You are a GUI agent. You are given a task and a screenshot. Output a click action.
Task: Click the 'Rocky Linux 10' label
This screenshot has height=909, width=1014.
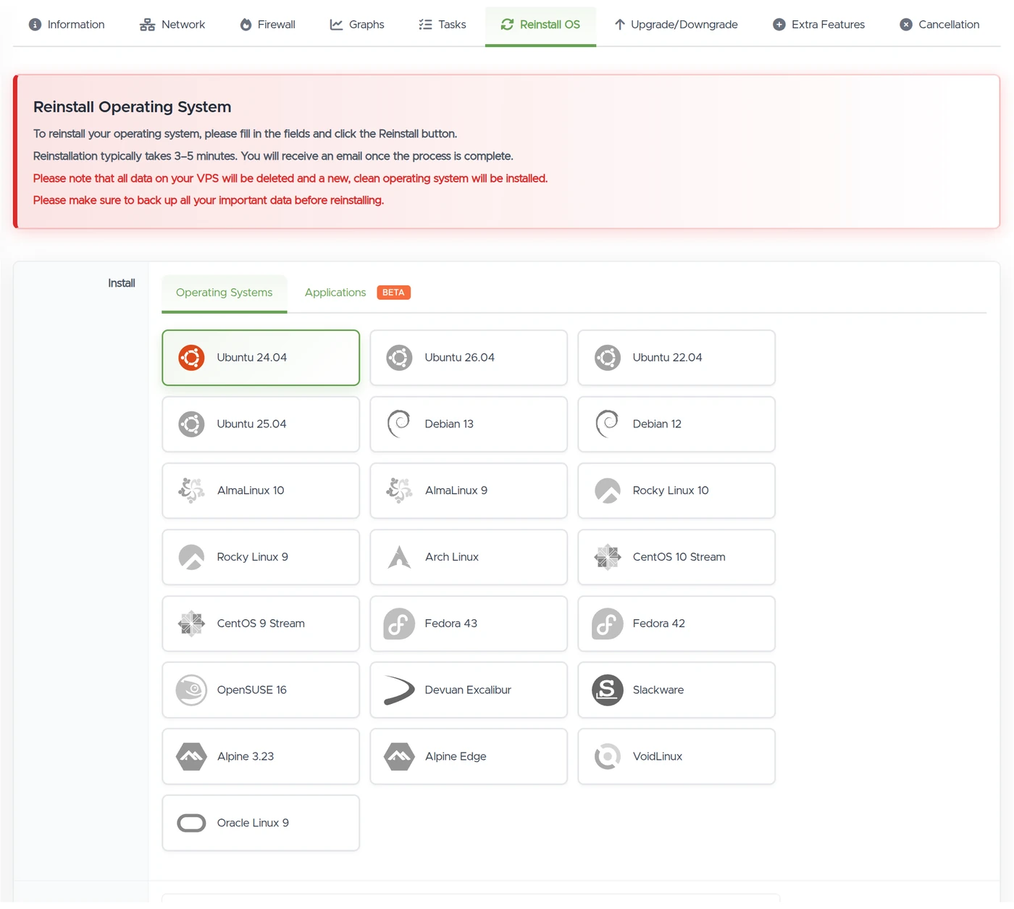click(671, 491)
